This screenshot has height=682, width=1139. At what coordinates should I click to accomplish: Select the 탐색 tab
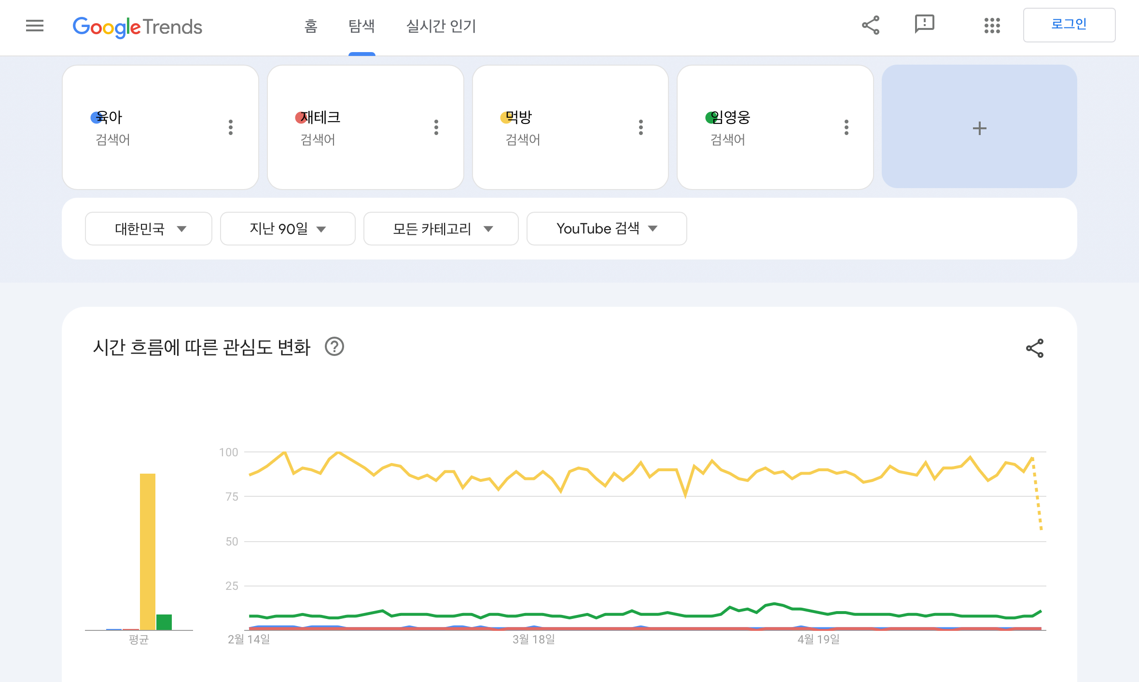pyautogui.click(x=361, y=26)
